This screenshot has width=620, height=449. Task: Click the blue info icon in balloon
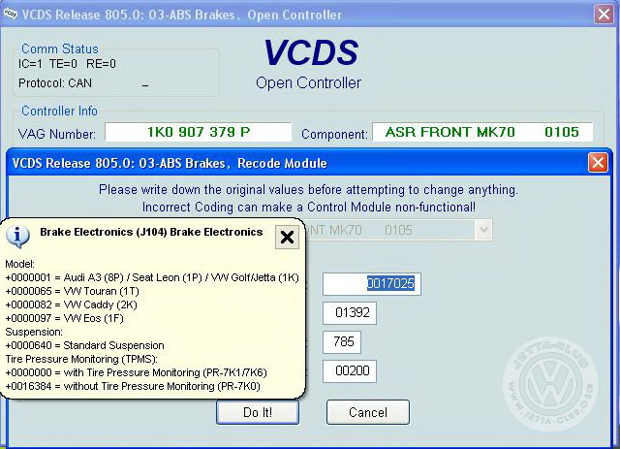[17, 237]
